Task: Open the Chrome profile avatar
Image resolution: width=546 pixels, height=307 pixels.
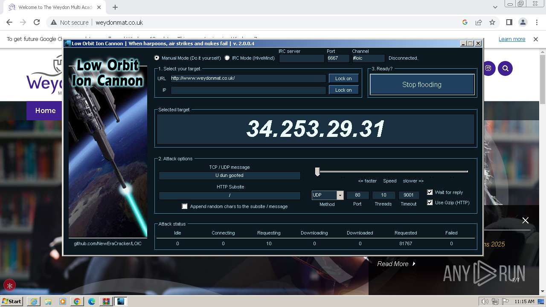Action: tap(523, 22)
